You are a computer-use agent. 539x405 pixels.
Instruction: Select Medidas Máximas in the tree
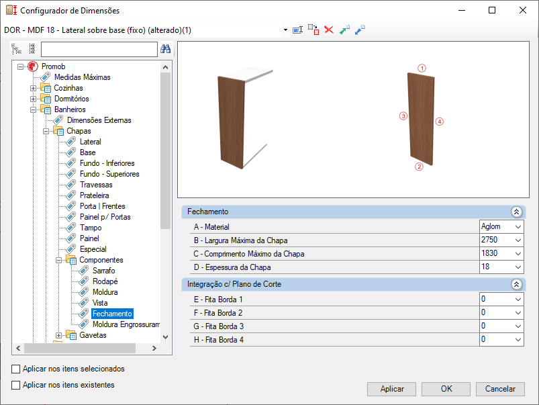(x=82, y=77)
